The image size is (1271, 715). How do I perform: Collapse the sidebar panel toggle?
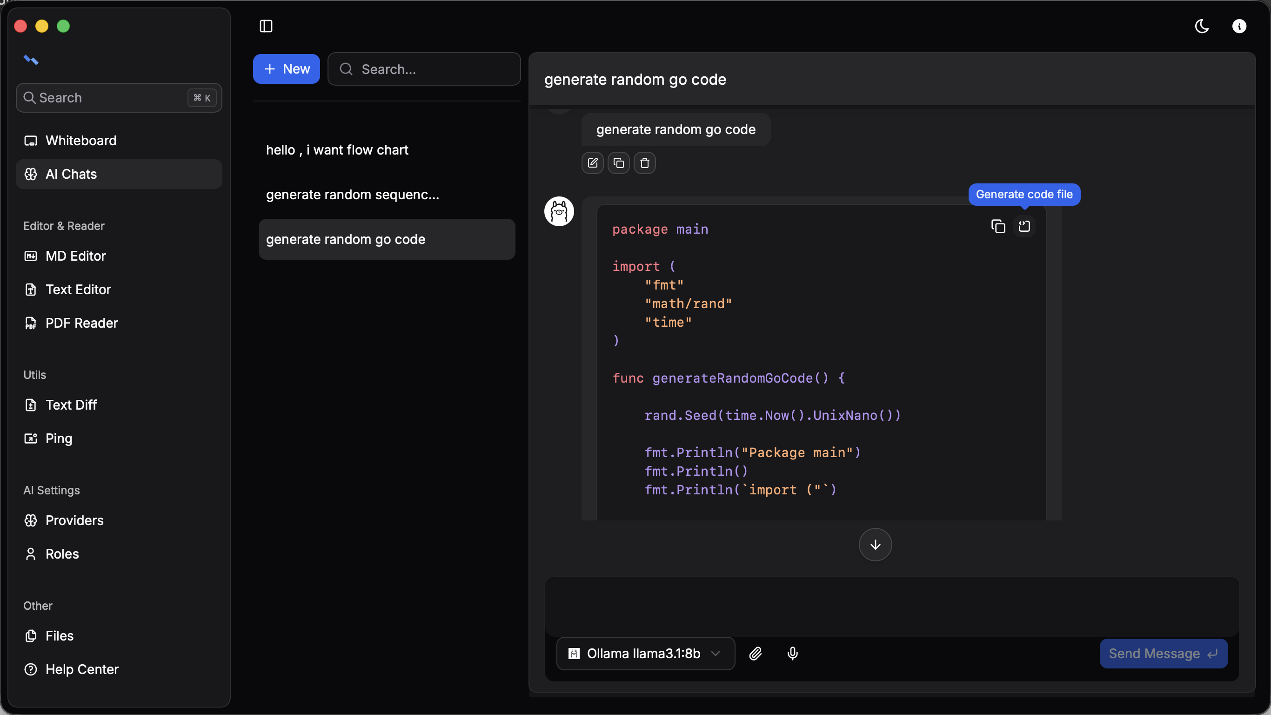pyautogui.click(x=266, y=26)
